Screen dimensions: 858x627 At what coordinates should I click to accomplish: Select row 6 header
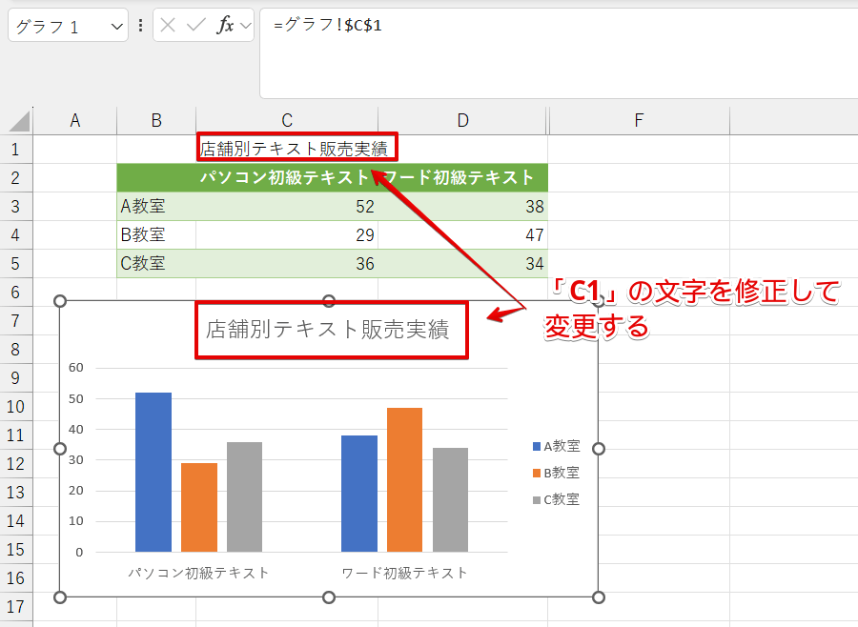(16, 293)
